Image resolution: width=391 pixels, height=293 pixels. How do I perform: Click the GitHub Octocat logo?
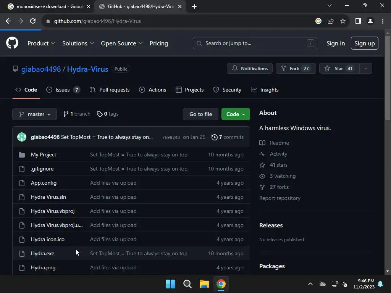coord(12,43)
